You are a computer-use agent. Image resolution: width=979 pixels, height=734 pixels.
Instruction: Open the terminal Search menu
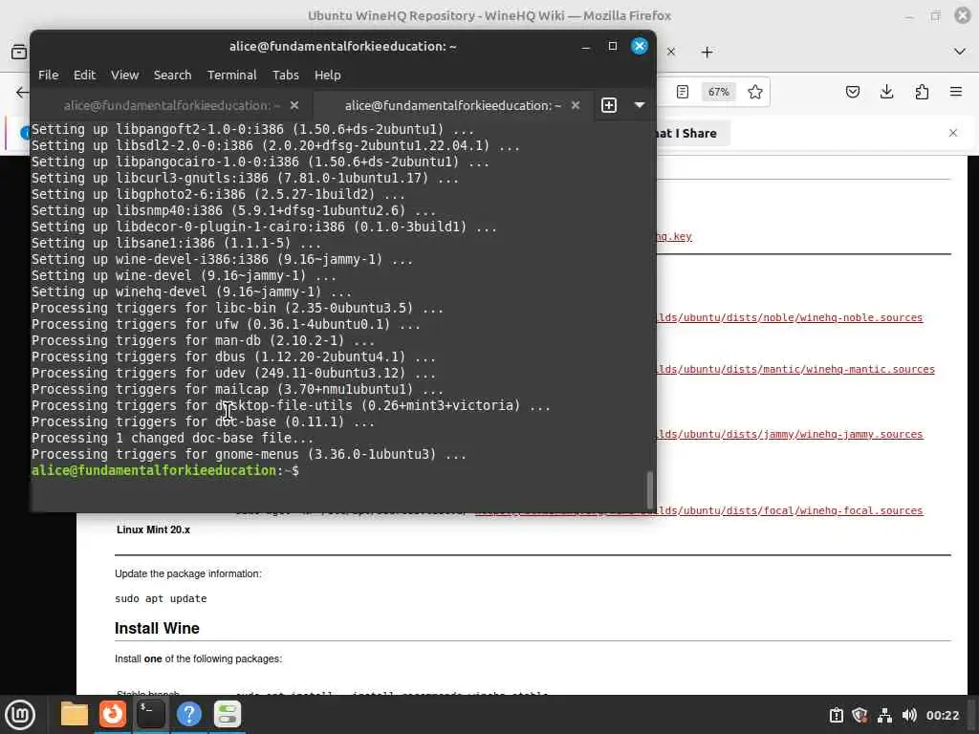point(172,75)
